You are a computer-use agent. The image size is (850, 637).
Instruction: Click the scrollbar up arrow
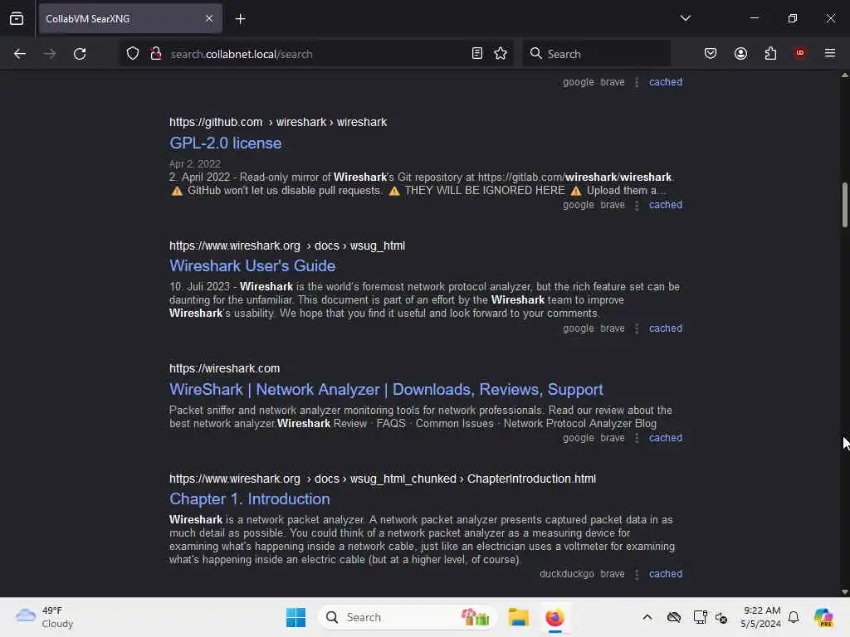tap(844, 75)
